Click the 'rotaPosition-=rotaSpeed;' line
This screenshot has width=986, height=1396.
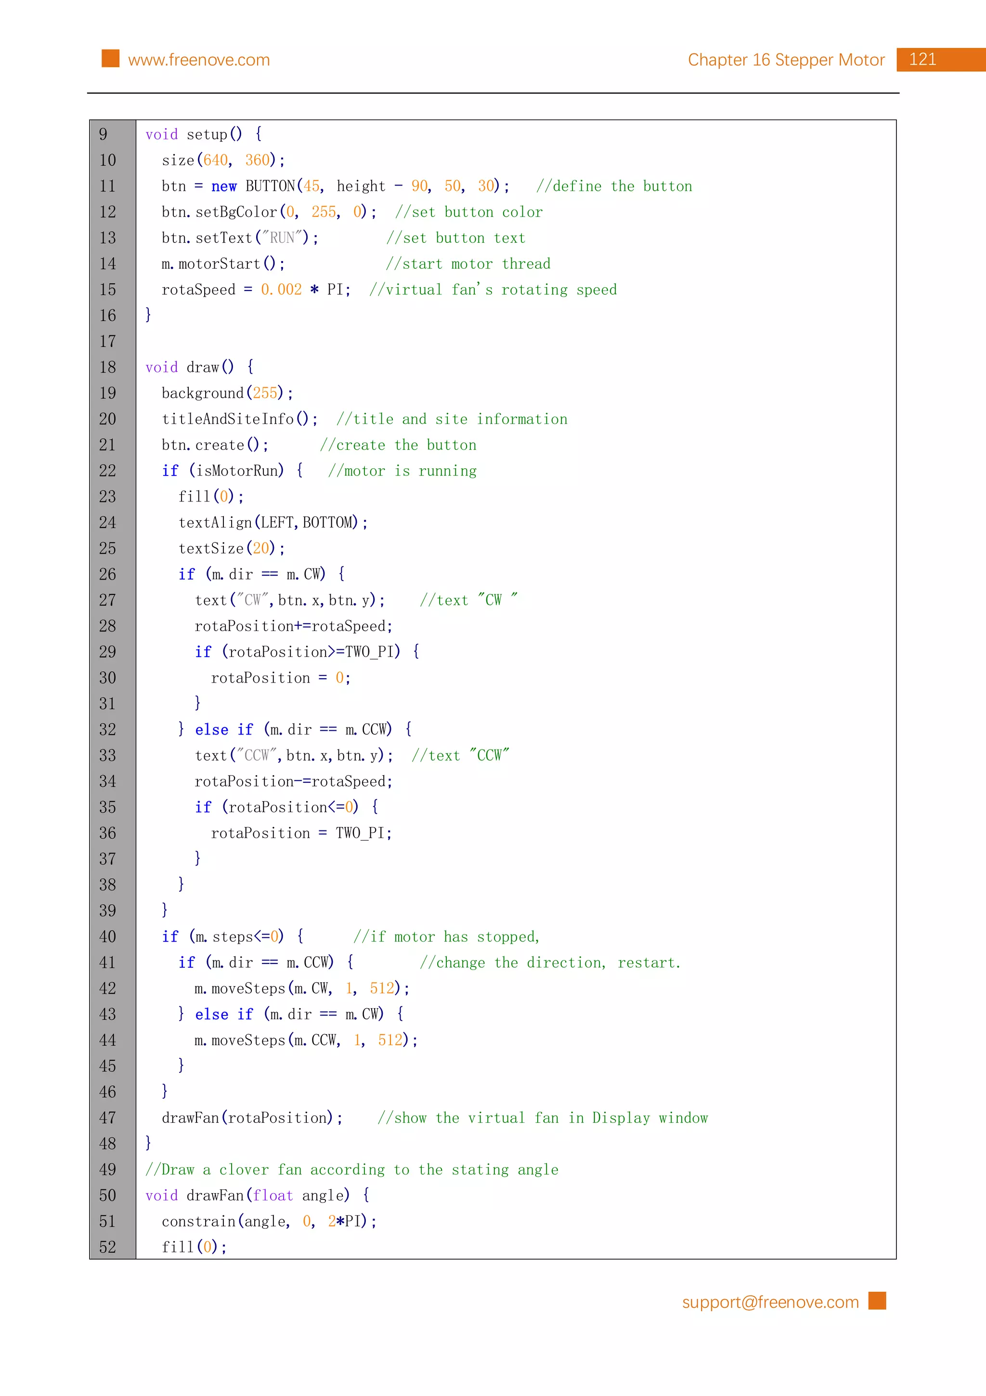point(293,781)
